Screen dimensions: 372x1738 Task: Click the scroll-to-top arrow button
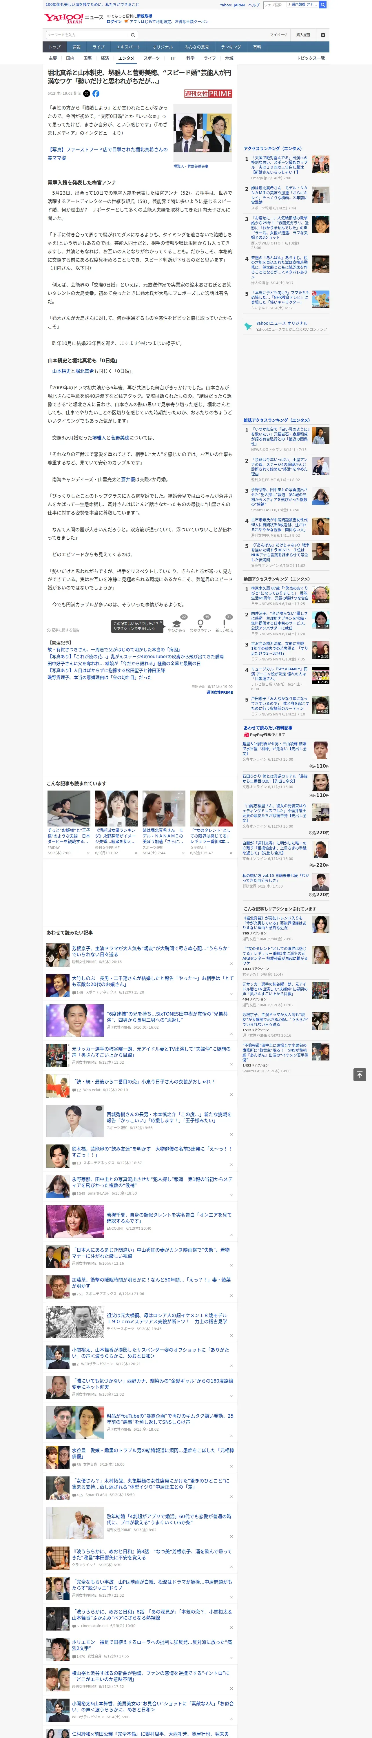(x=360, y=1074)
